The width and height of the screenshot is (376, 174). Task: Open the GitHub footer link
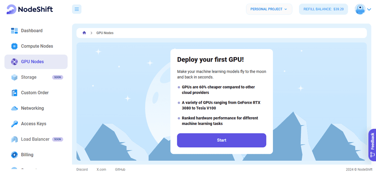tap(120, 169)
